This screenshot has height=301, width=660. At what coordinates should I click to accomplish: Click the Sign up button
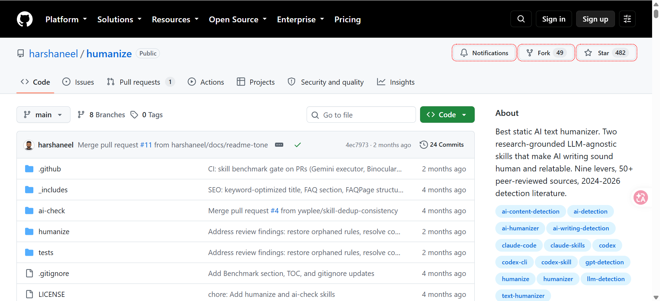click(x=595, y=19)
